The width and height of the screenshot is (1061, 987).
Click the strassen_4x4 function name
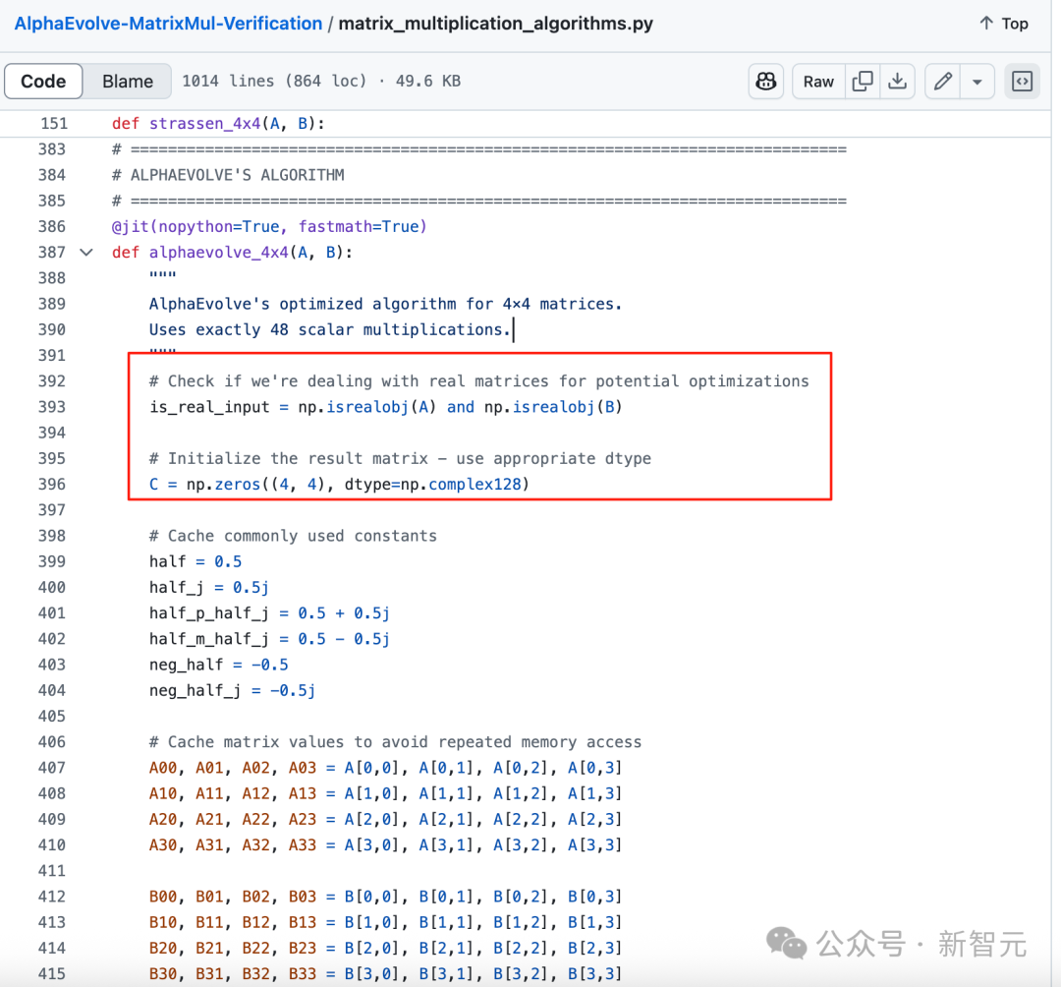click(x=205, y=123)
